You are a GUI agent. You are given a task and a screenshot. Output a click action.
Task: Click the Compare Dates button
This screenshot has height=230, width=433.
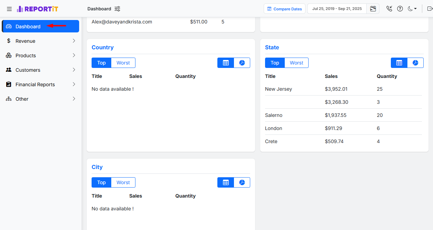pos(284,9)
